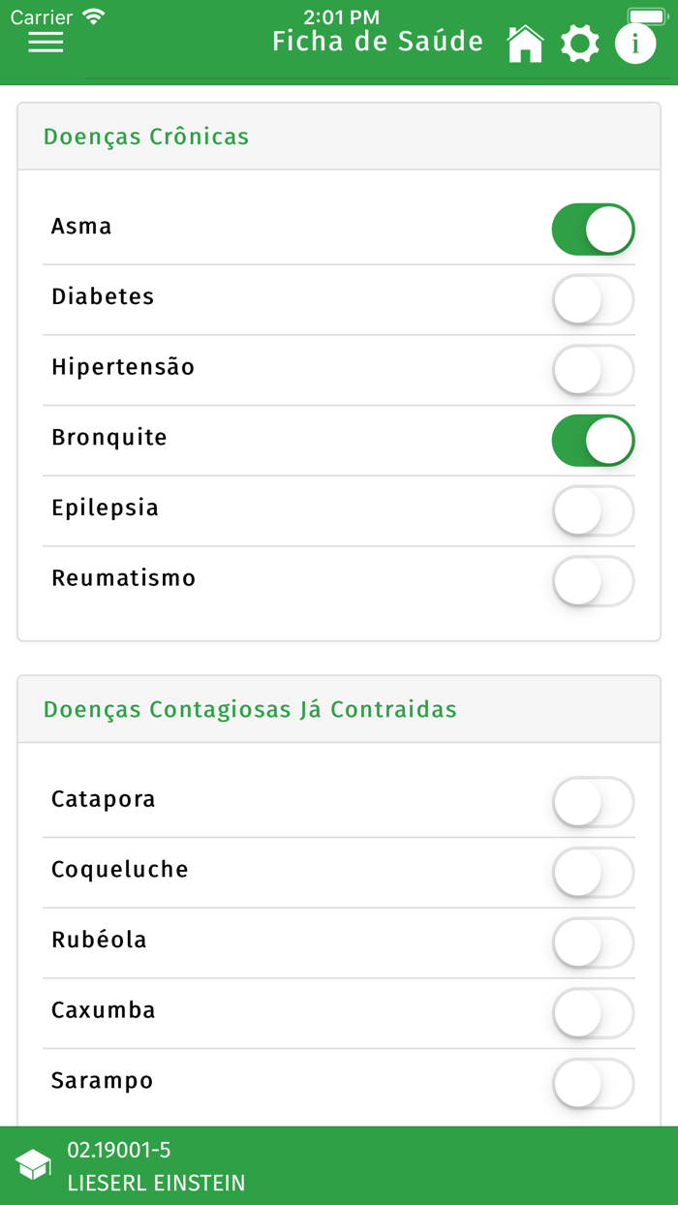678x1205 pixels.
Task: Turn on the Rubéola switch
Action: [x=593, y=942]
